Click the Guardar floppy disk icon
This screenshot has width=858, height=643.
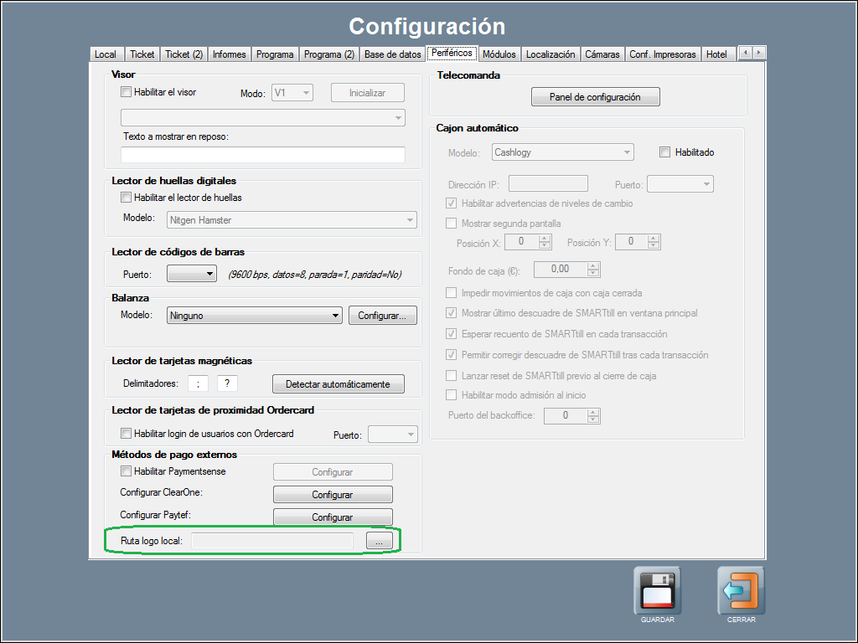click(657, 591)
